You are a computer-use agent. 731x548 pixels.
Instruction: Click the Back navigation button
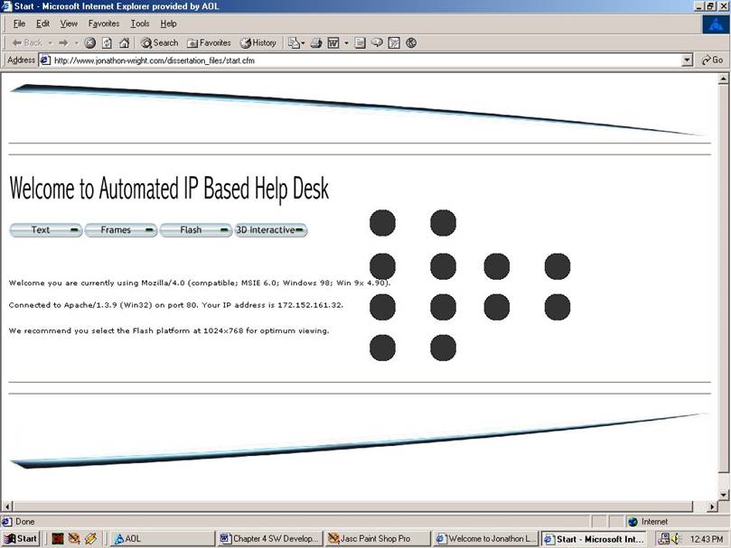coord(27,42)
